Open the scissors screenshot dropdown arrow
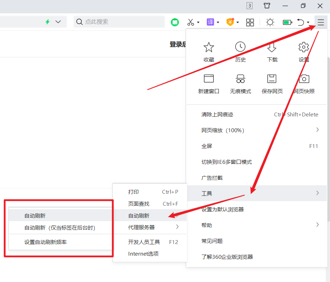This screenshot has width=330, height=282. (x=198, y=22)
